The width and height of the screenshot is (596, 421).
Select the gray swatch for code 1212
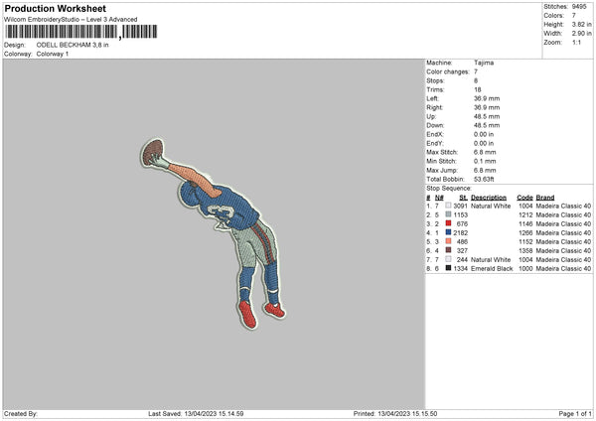click(x=448, y=214)
